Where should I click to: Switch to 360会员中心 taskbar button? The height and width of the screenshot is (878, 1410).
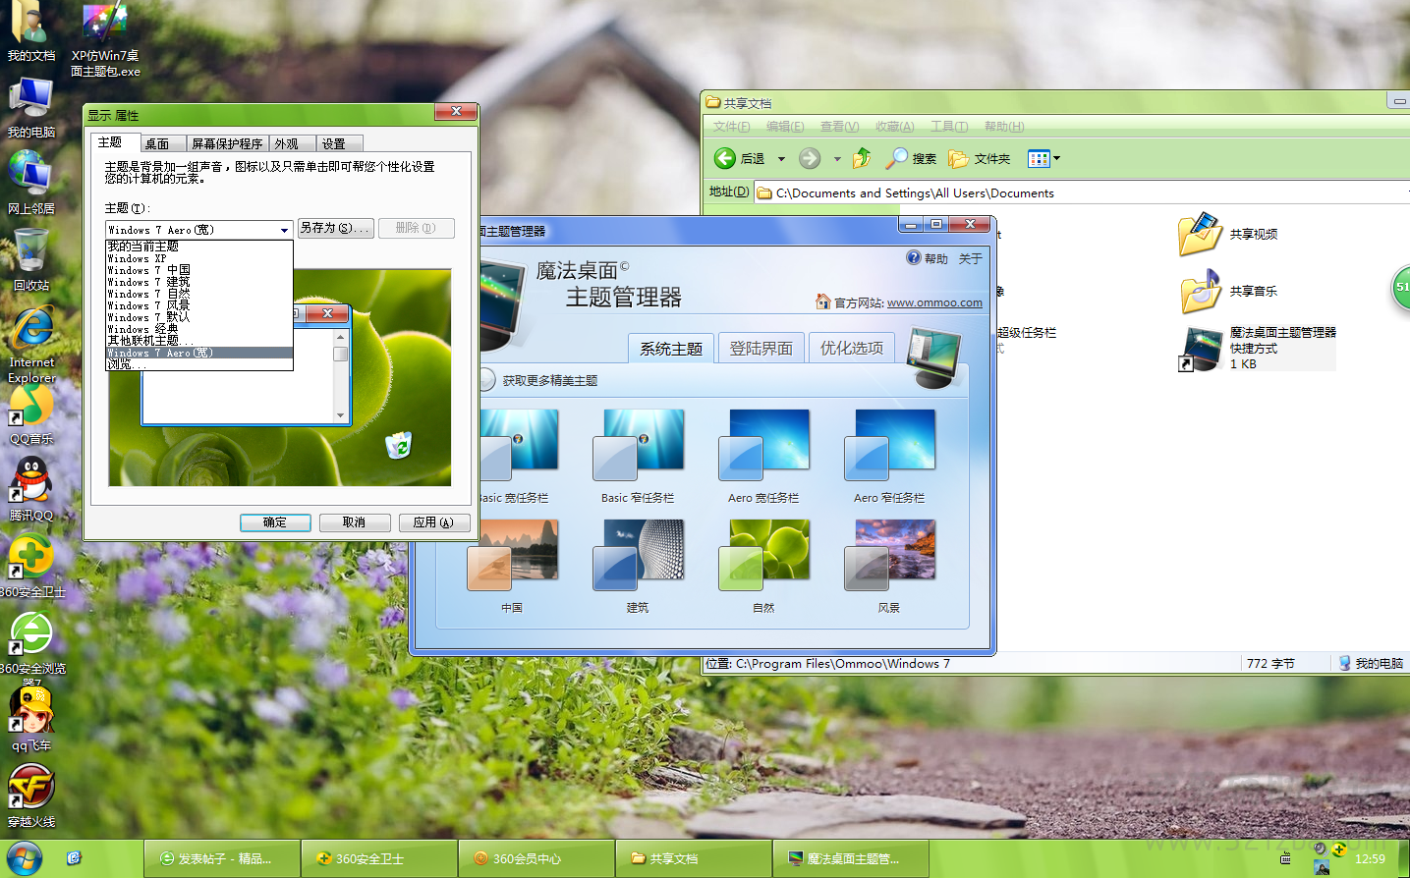click(536, 858)
